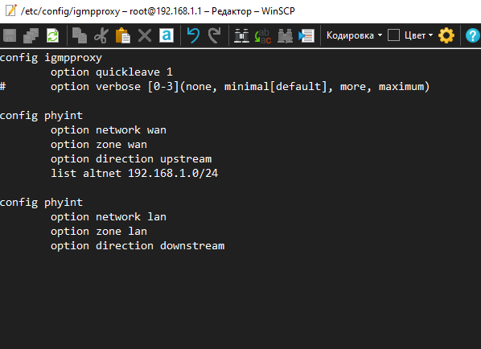The height and width of the screenshot is (349, 481).
Task: Click the Redo arrow icon
Action: (215, 35)
